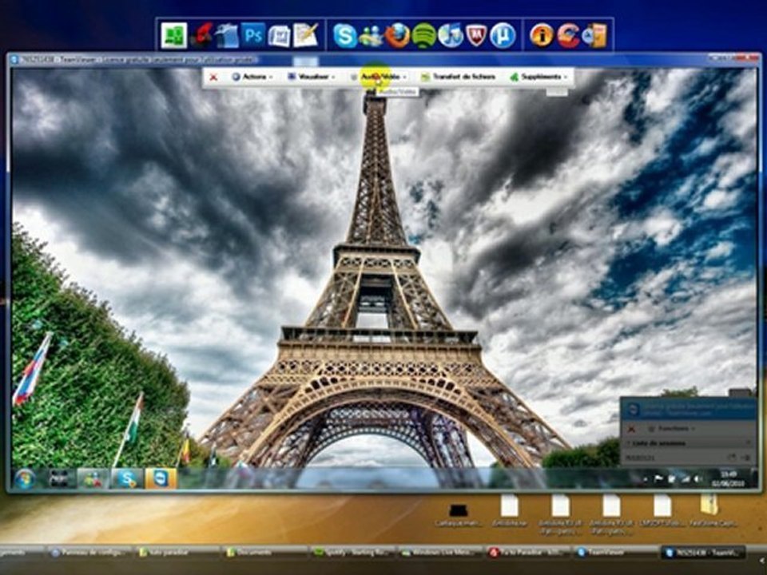Open the Actions menu in TeamViewer toolbar
767x575 pixels.
[x=252, y=77]
